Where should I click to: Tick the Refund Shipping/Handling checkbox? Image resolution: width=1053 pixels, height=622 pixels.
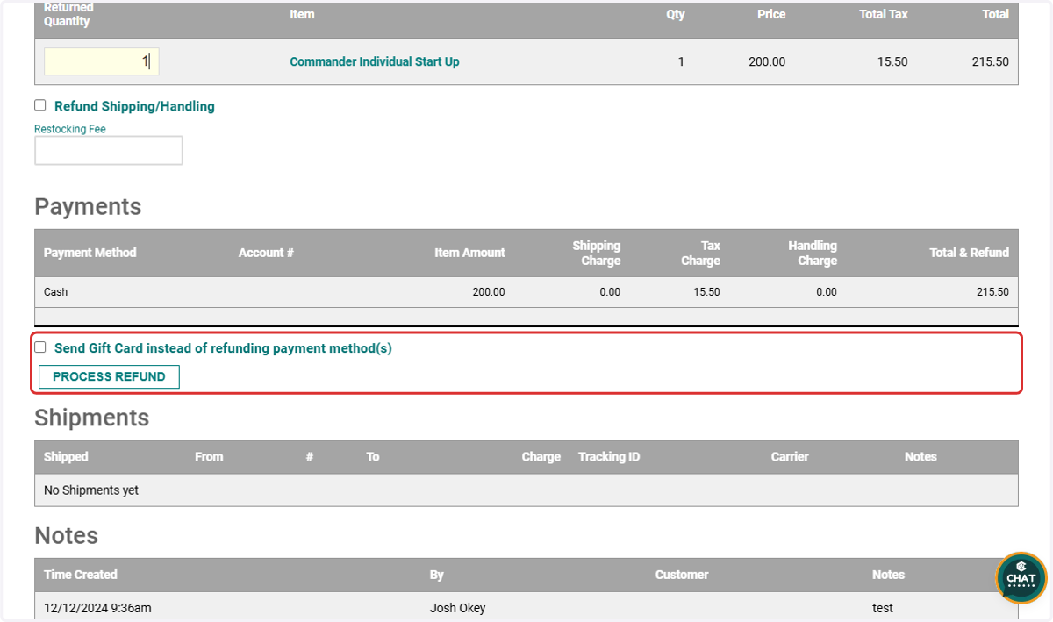click(x=40, y=105)
